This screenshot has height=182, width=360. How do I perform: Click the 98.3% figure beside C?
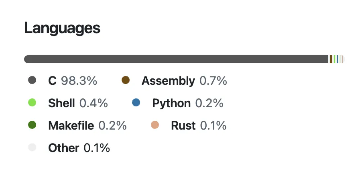point(79,81)
